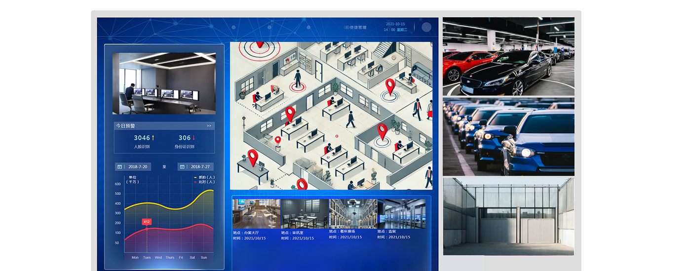Open the 监狱 camera thumbnail
Image resolution: width=691 pixels, height=271 pixels.
(401, 213)
